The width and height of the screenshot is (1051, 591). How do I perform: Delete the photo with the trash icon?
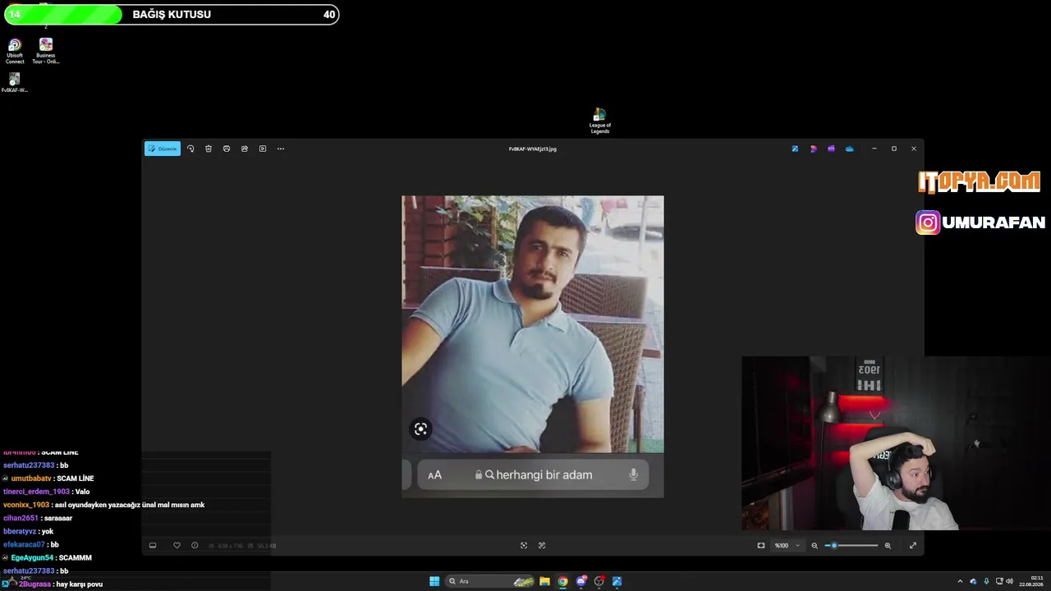[x=209, y=149]
